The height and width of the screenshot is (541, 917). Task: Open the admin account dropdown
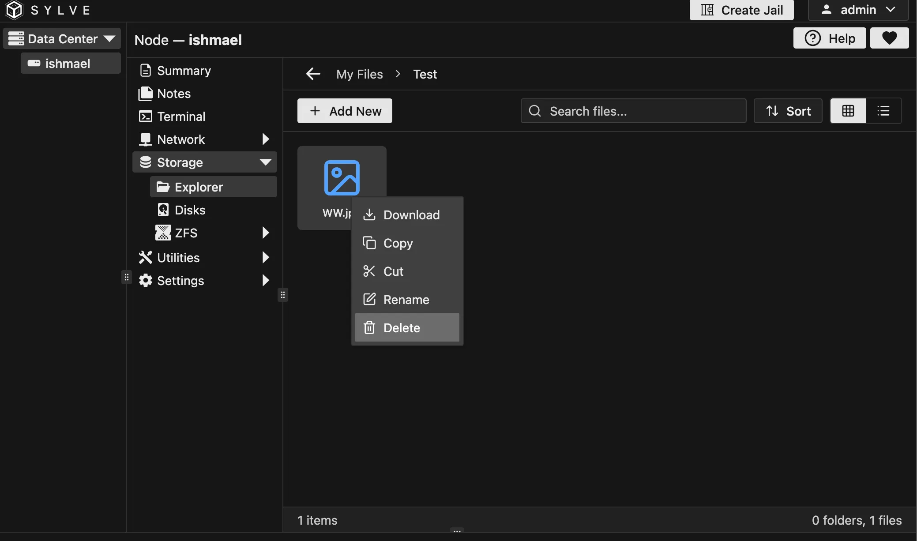(857, 10)
